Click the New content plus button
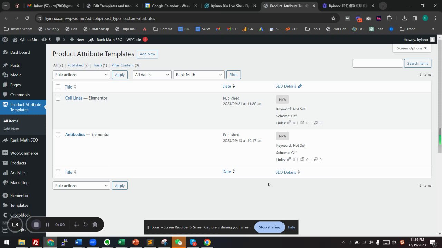Screen dimensions: 442x248 click(x=77, y=40)
